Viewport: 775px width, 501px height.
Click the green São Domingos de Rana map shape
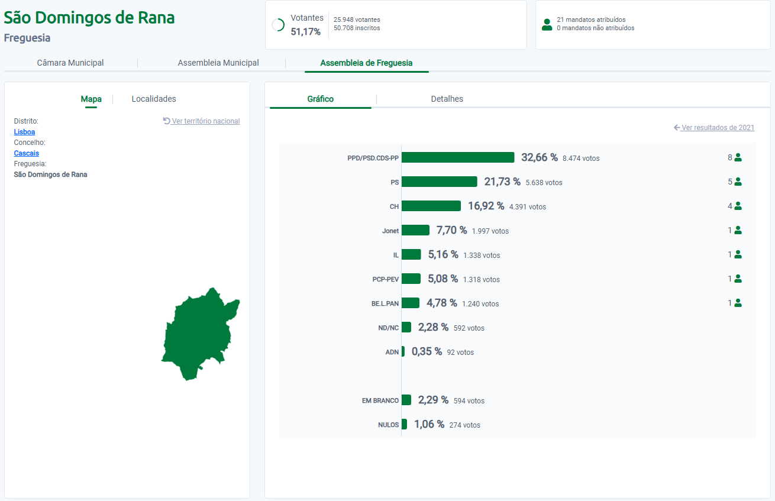[x=196, y=334]
